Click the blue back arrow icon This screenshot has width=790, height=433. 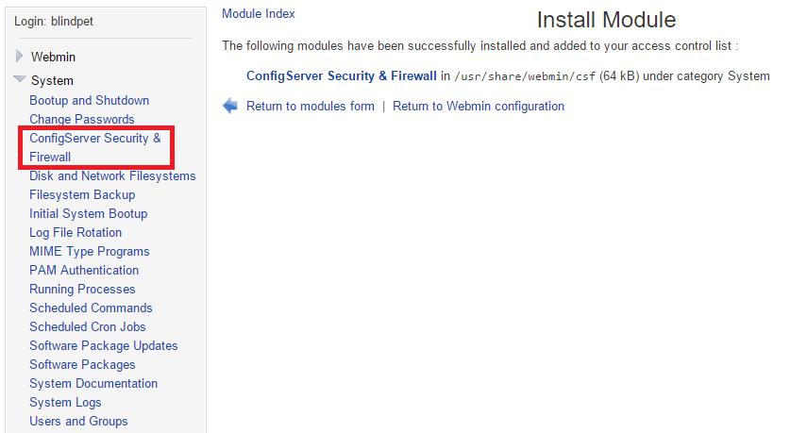click(x=230, y=107)
